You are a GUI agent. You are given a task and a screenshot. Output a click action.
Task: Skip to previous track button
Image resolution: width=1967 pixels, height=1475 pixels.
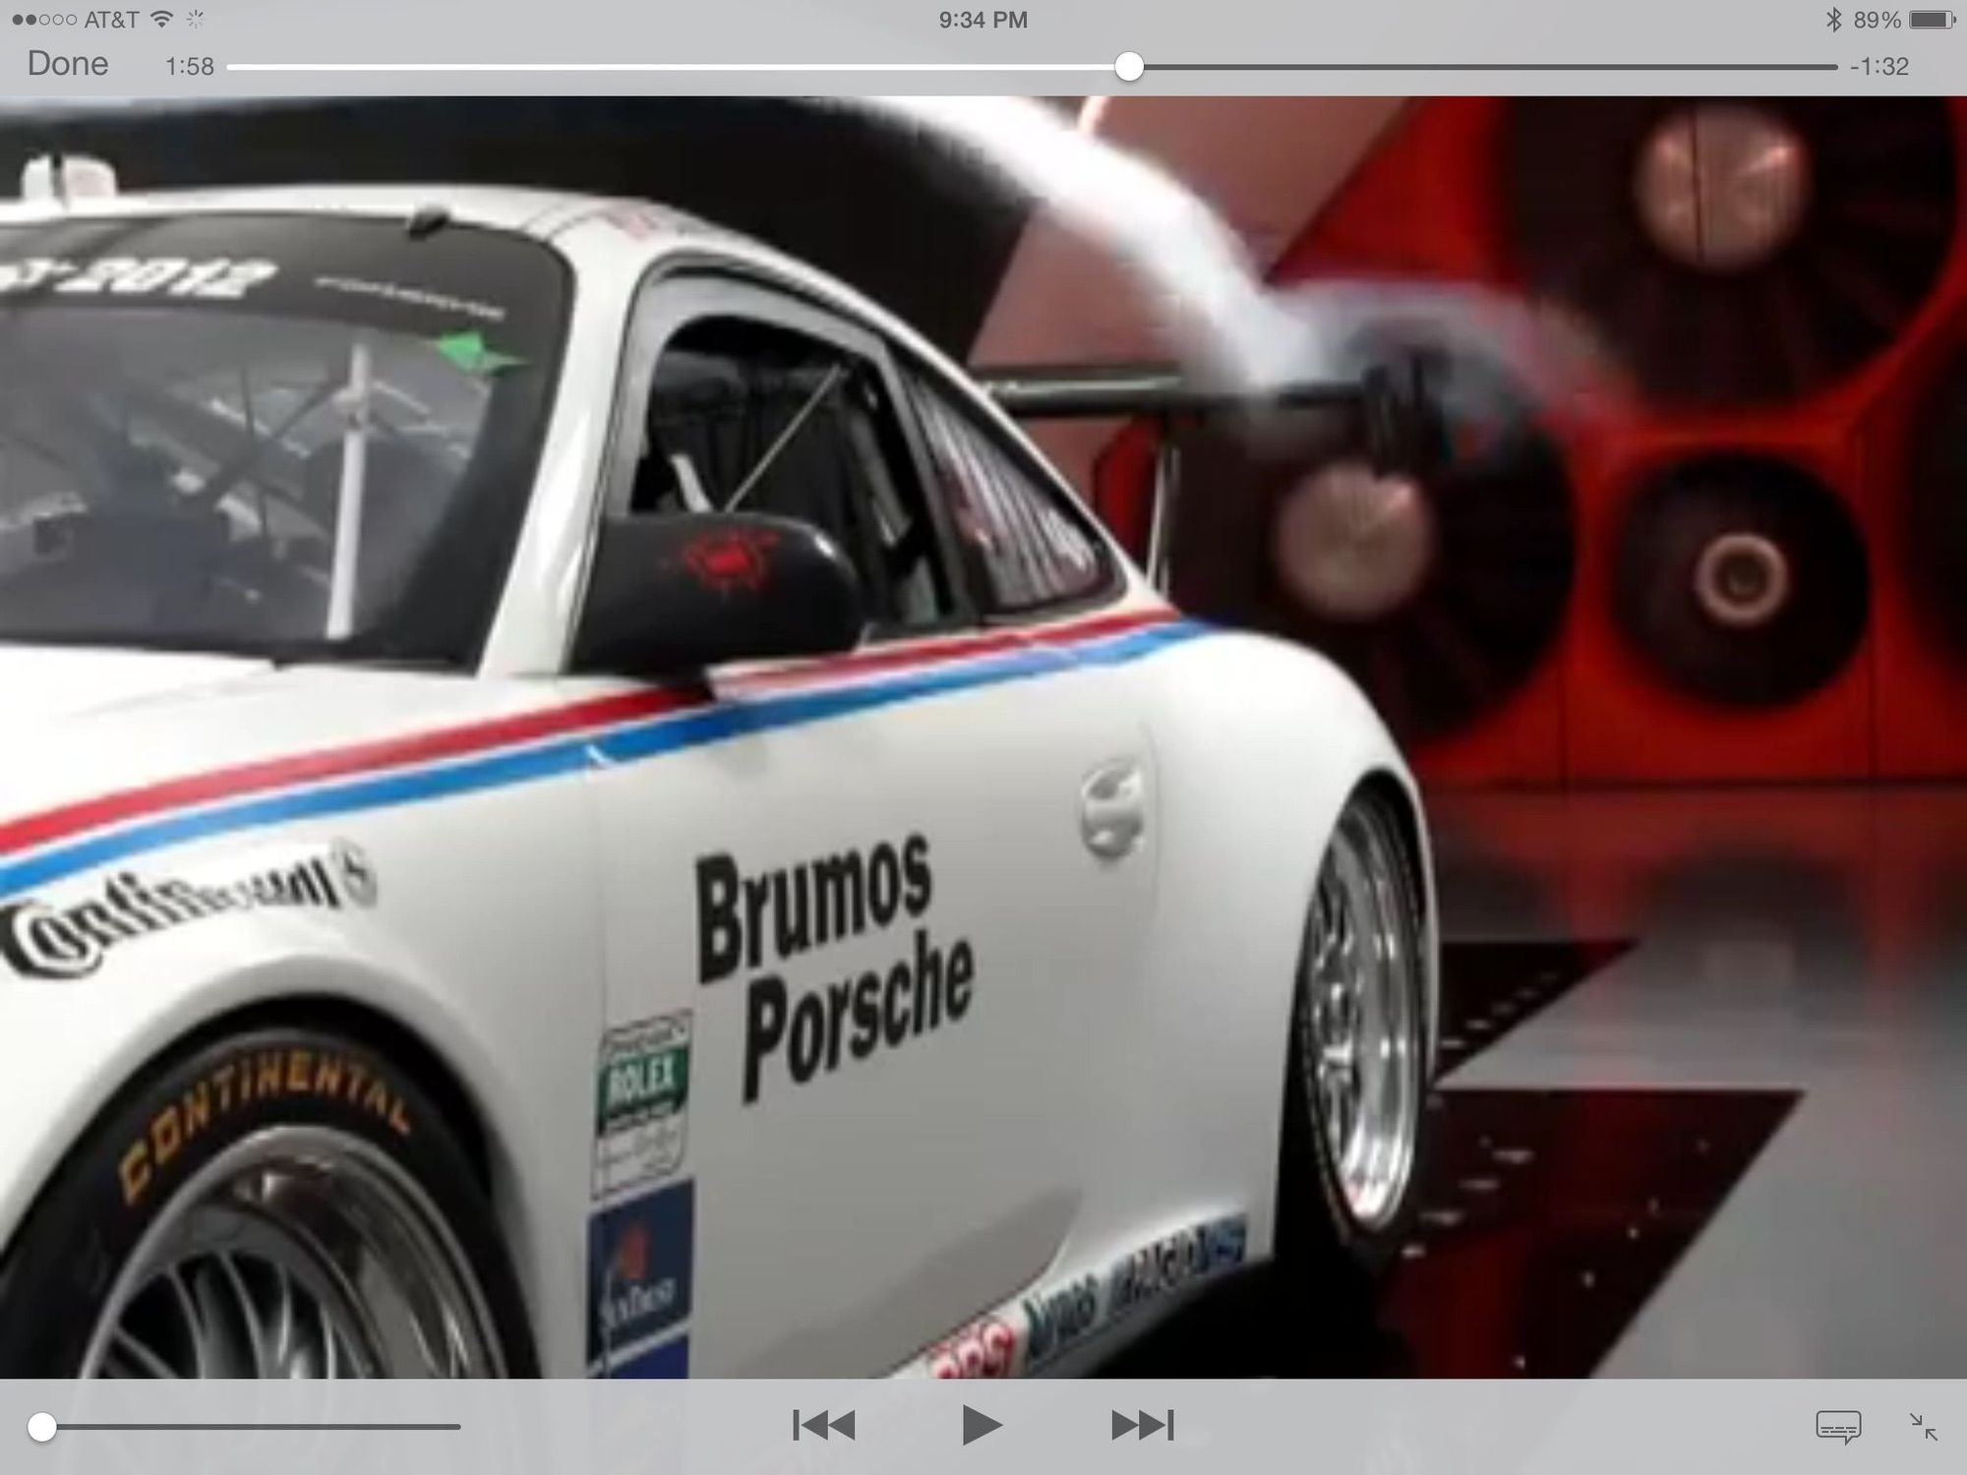[x=824, y=1425]
